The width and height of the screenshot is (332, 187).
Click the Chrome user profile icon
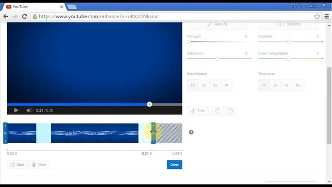click(295, 6)
